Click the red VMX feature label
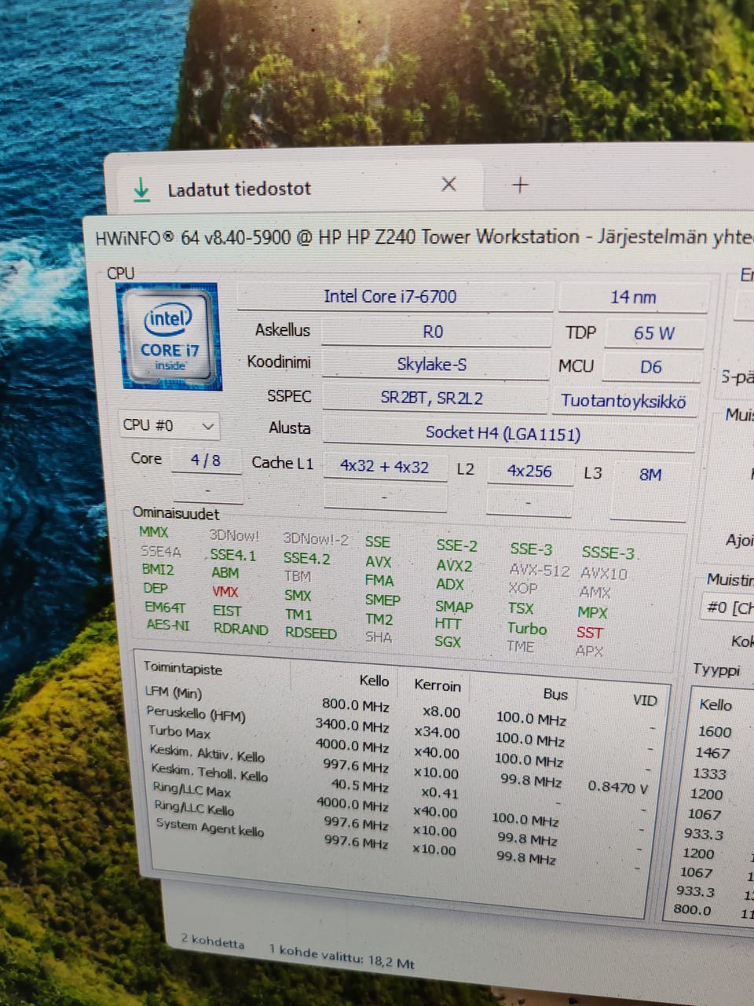The height and width of the screenshot is (1006, 754). pos(225,592)
